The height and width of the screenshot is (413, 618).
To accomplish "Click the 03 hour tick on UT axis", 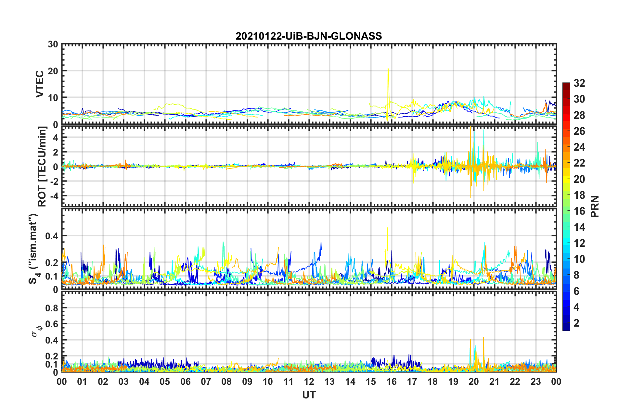I will (123, 382).
